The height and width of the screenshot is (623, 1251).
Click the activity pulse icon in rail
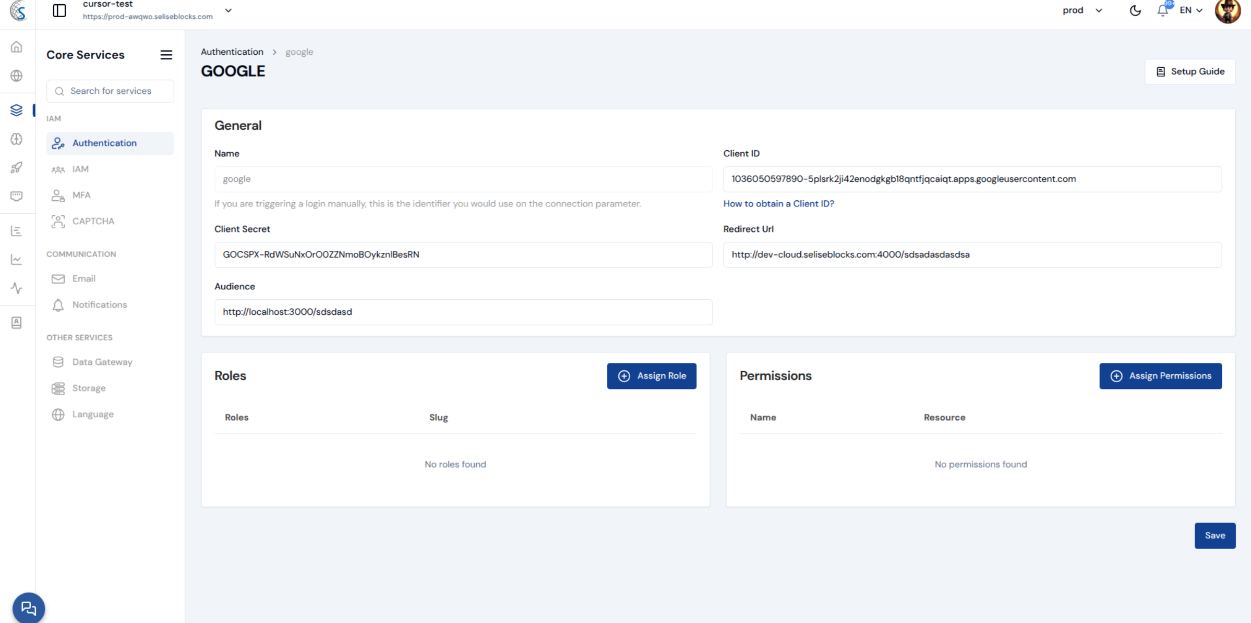17,288
